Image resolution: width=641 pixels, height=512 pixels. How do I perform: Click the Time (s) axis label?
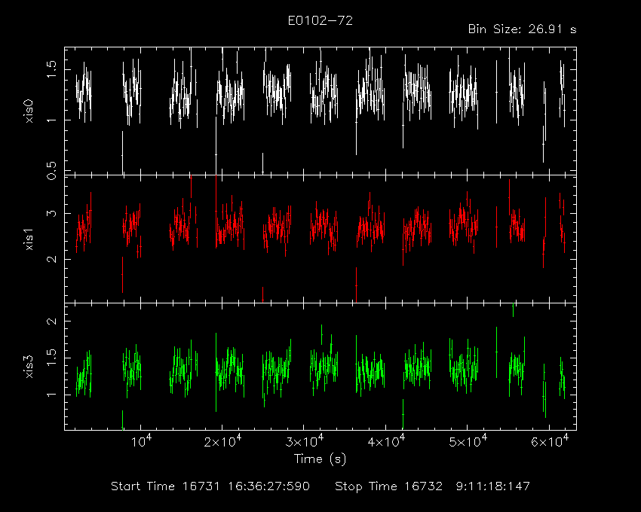pos(320,459)
